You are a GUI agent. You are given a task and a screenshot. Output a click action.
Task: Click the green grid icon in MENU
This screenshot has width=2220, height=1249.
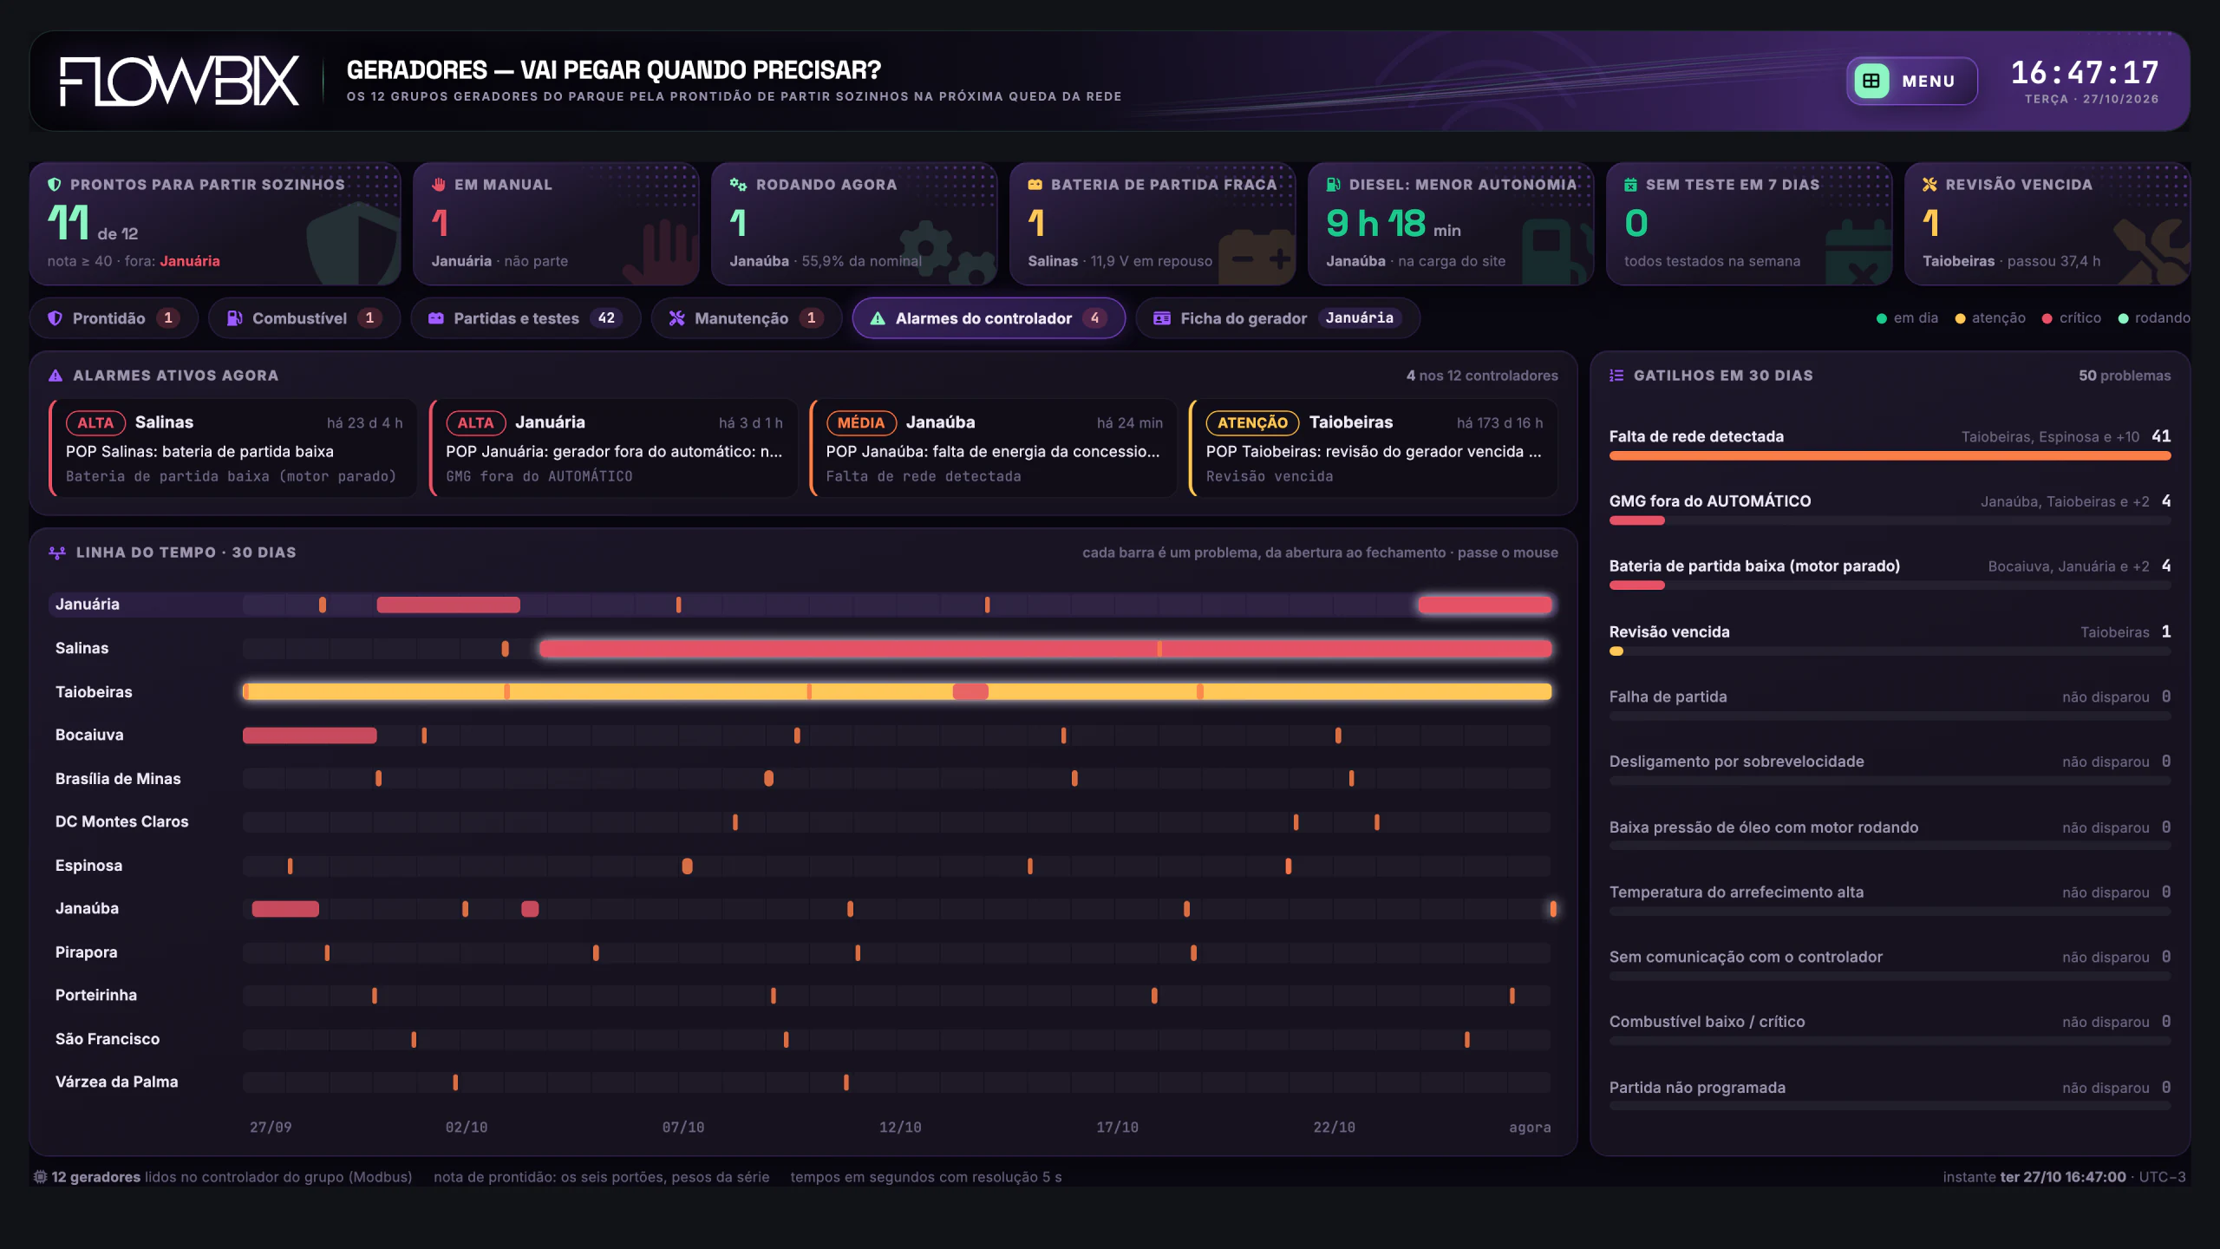[x=1871, y=81]
